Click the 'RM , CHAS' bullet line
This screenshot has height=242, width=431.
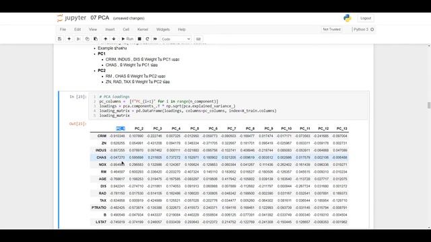tap(135, 76)
